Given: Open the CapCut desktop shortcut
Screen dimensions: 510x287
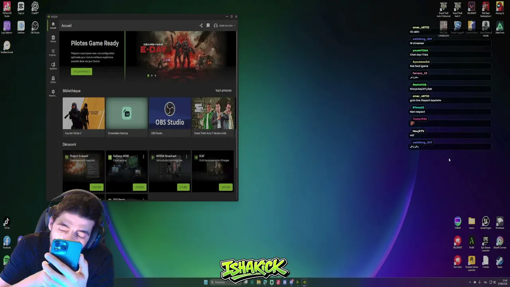Looking at the screenshot, I should point(21,8).
